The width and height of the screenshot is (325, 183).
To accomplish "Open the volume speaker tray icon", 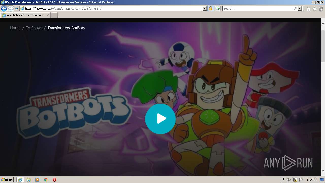I will [289, 180].
